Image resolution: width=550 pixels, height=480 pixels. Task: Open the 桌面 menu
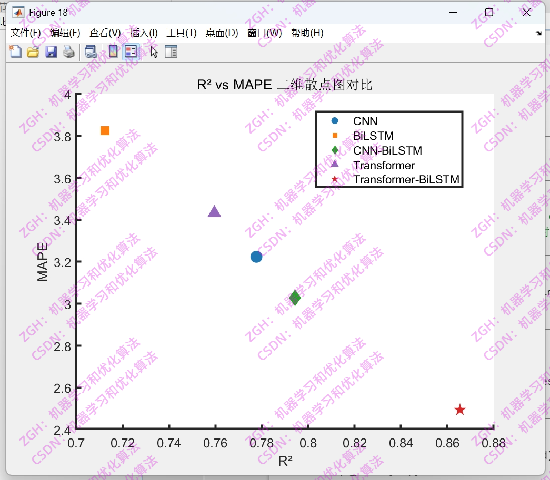(x=221, y=33)
